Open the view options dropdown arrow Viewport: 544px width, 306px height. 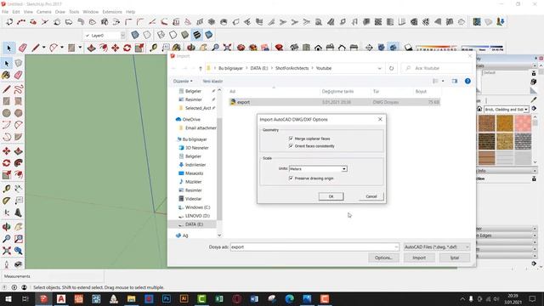click(x=443, y=82)
